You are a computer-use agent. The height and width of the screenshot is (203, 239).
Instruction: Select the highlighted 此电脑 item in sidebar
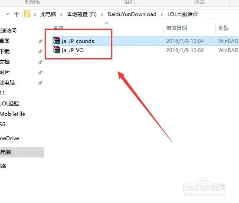(x=22, y=152)
